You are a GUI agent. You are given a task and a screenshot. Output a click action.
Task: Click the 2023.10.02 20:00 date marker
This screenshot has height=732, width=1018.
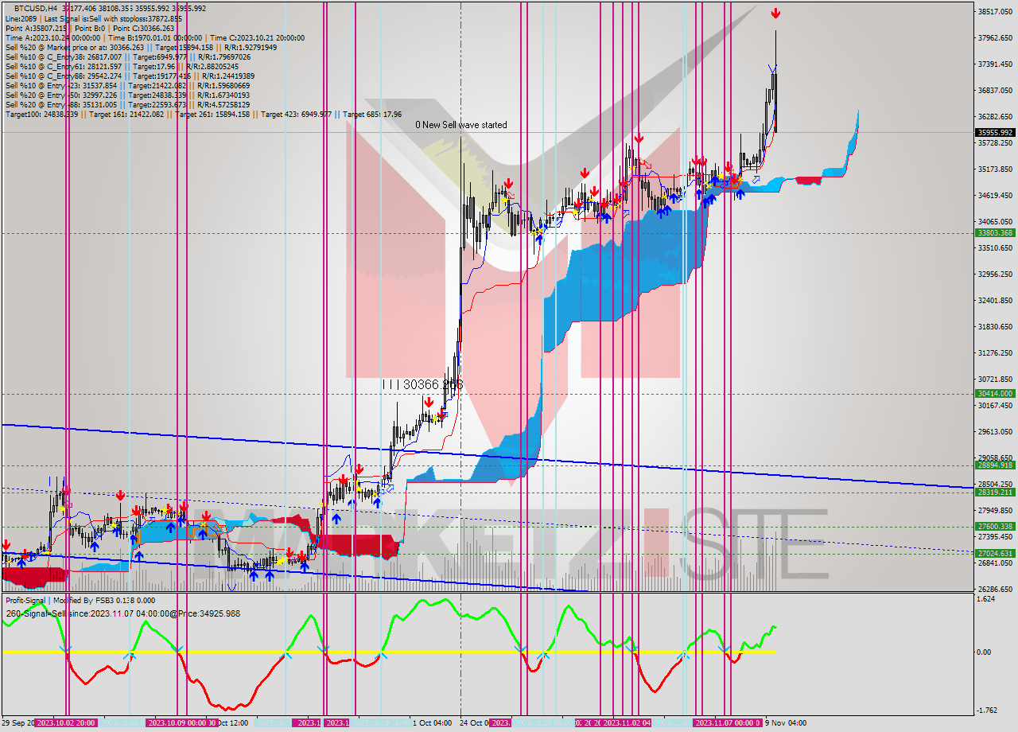(x=66, y=723)
